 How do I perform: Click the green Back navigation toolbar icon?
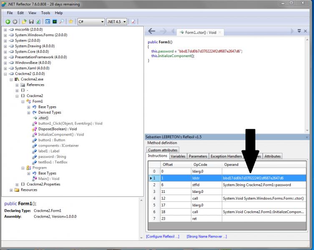[x=8, y=22]
